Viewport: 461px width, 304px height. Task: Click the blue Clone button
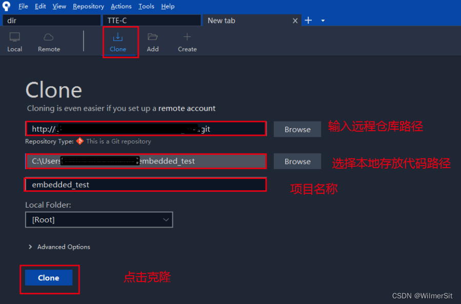[x=49, y=277]
